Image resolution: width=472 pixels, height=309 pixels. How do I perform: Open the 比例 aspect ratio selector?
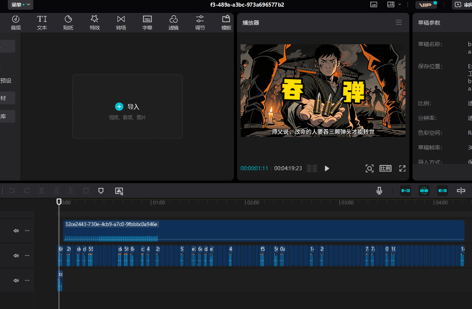(x=386, y=168)
